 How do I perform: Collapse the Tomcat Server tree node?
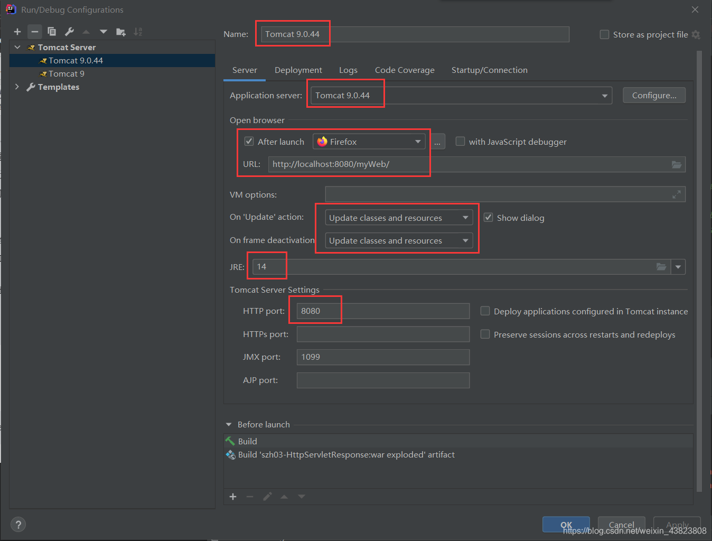pyautogui.click(x=17, y=47)
